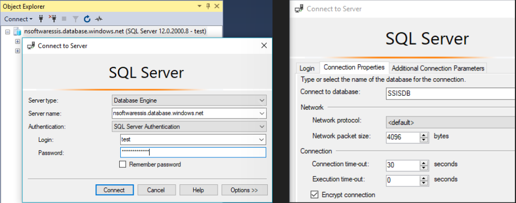
Task: Refresh Object Explorer with circular arrow icon
Action: coord(87,19)
